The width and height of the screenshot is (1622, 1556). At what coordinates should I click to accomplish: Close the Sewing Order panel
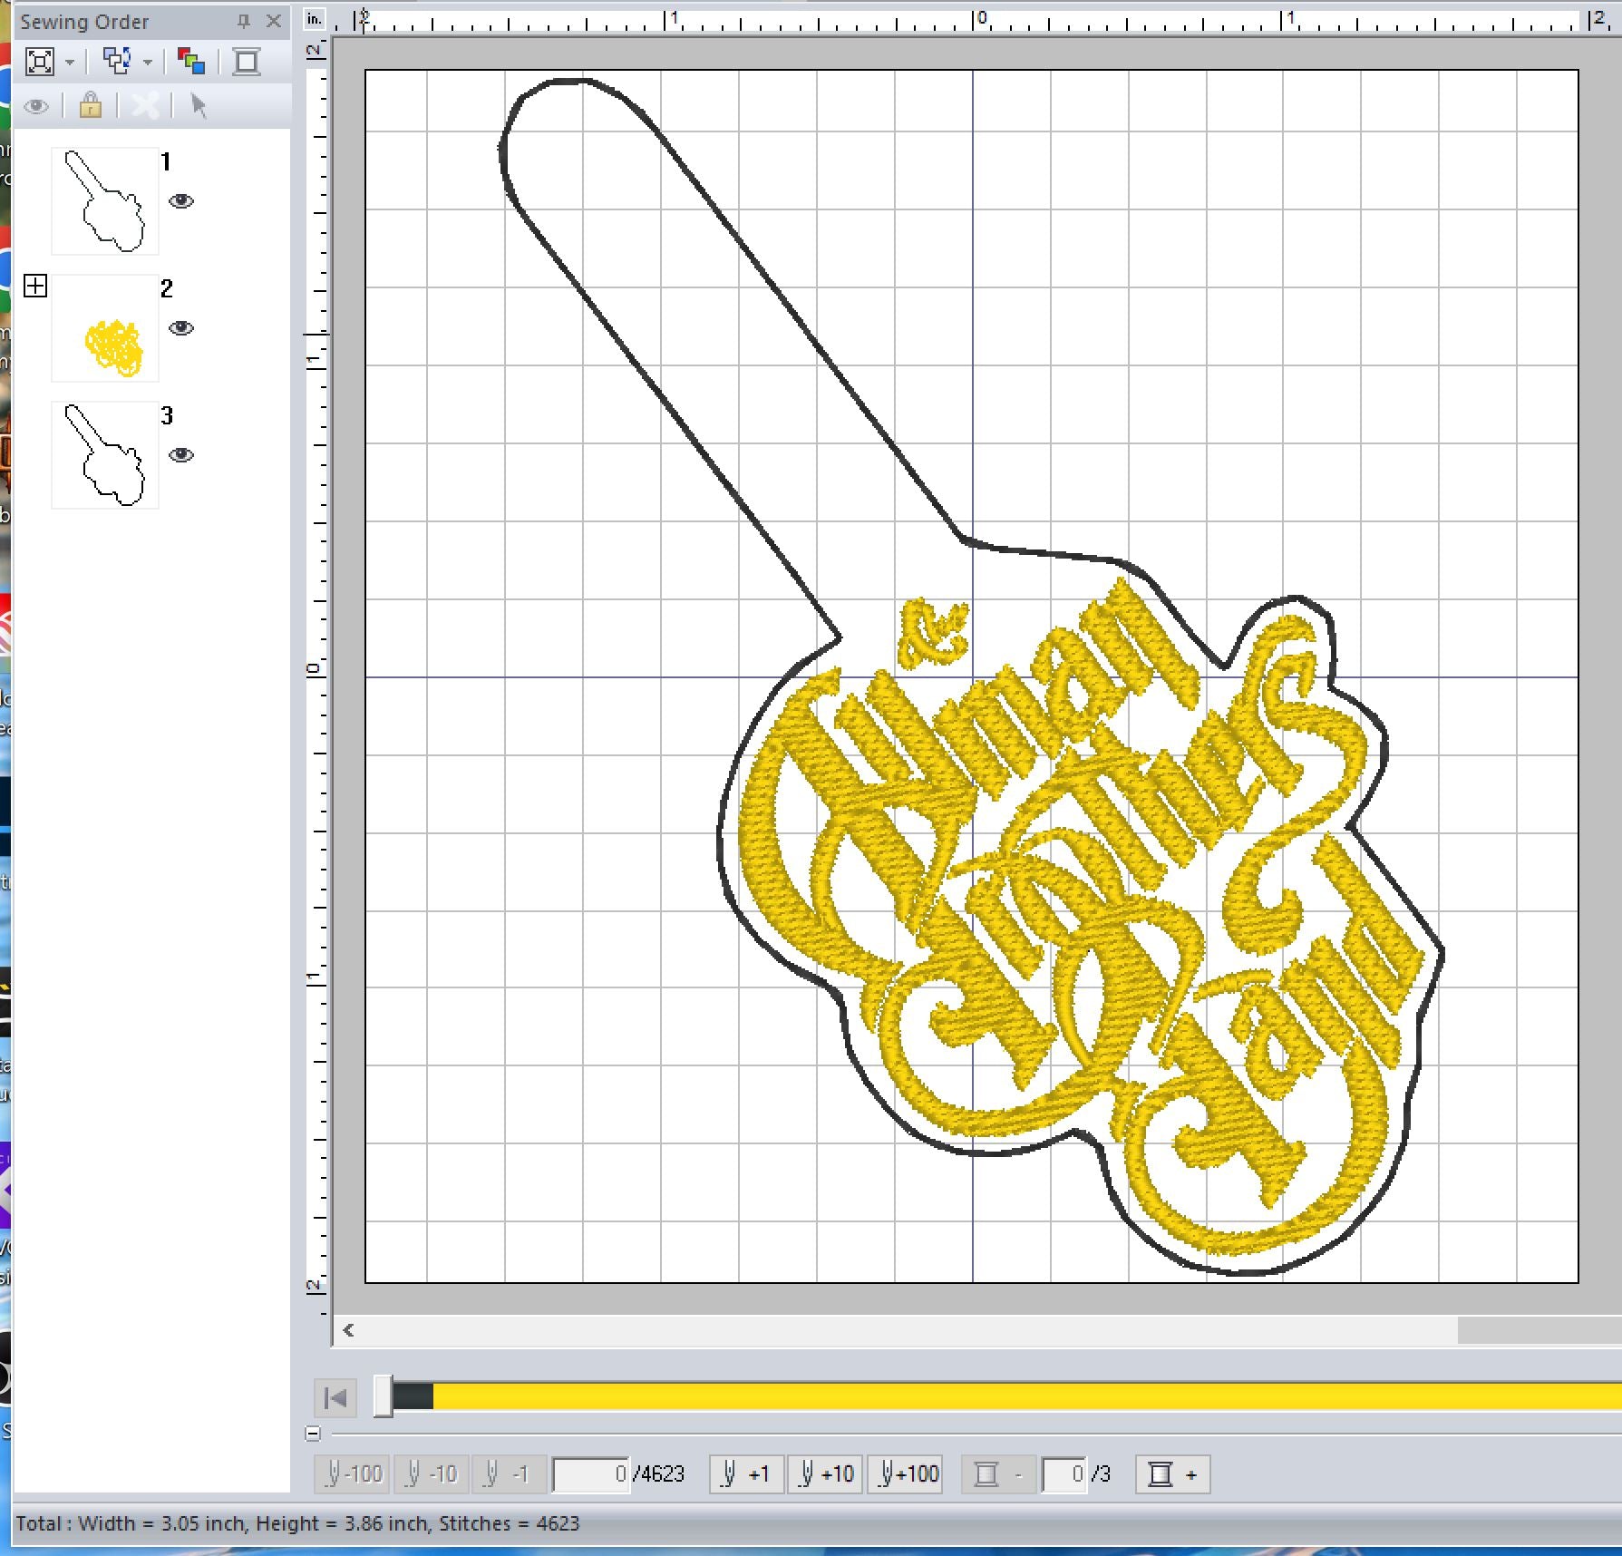point(274,20)
